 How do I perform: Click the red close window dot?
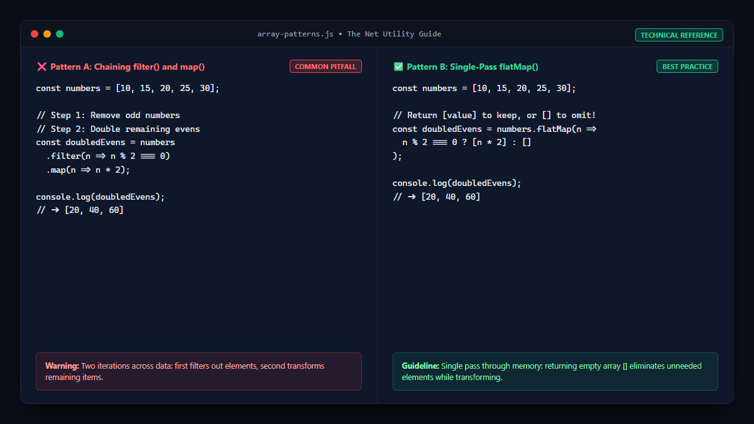[35, 34]
